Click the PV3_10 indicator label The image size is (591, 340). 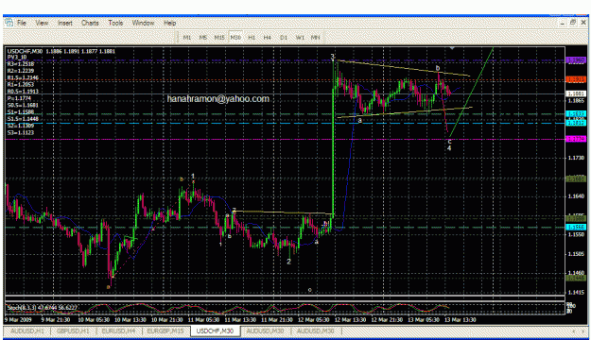tap(17, 58)
